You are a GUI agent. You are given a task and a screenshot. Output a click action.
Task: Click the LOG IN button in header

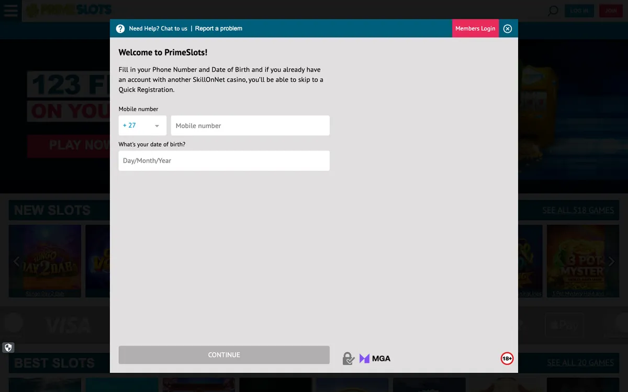pyautogui.click(x=579, y=10)
